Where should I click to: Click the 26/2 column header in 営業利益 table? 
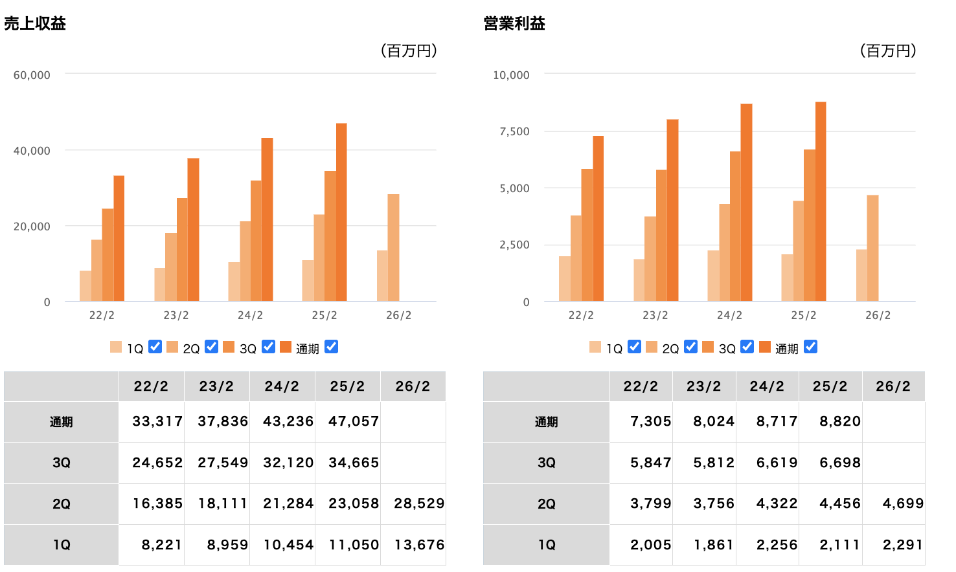point(893,386)
